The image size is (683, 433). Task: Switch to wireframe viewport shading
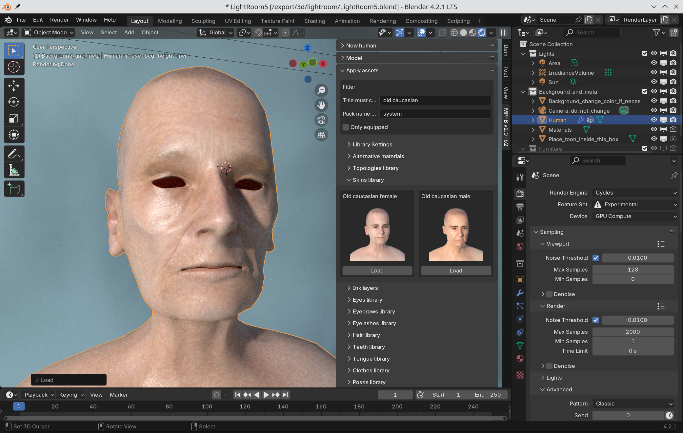[454, 32]
